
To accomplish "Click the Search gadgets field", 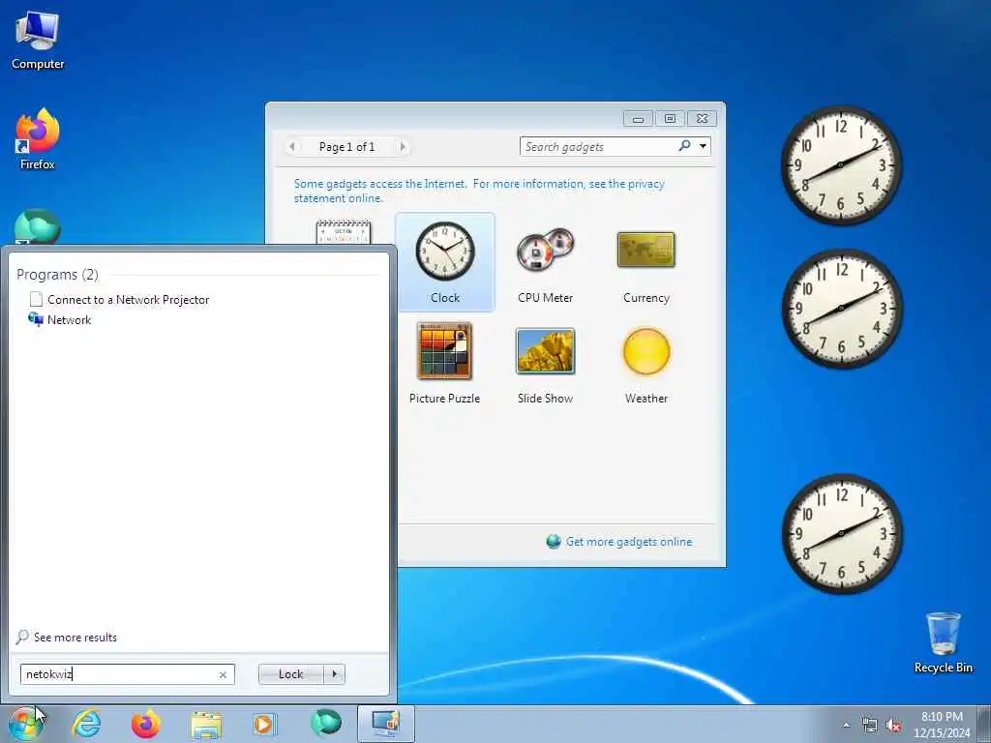I will pos(599,147).
